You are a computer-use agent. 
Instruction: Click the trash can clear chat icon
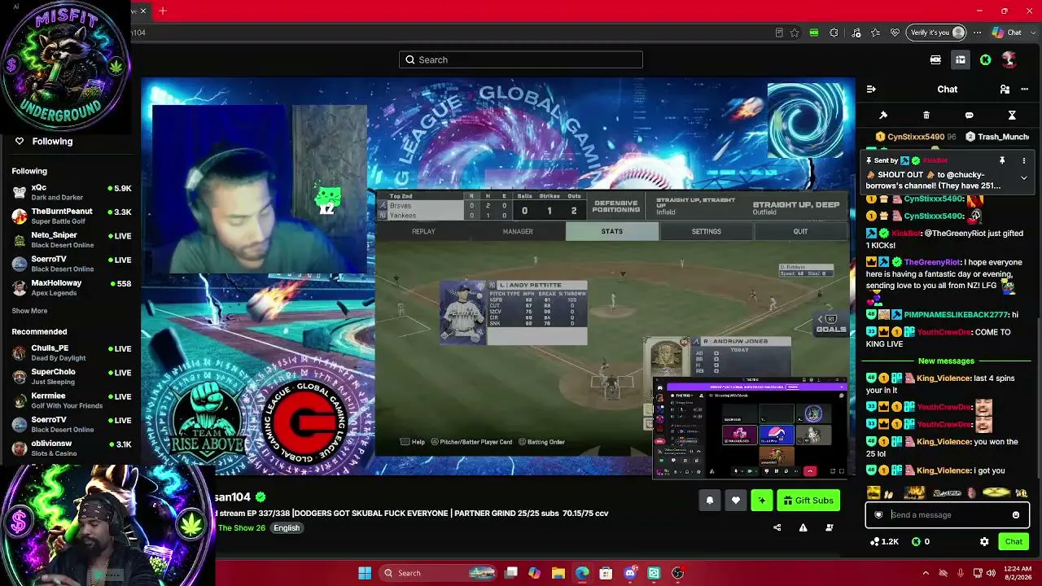click(926, 116)
